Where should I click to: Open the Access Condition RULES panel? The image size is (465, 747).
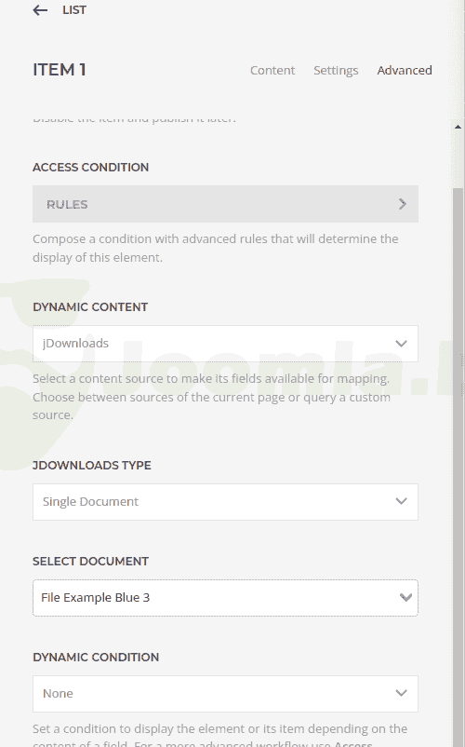(x=225, y=204)
